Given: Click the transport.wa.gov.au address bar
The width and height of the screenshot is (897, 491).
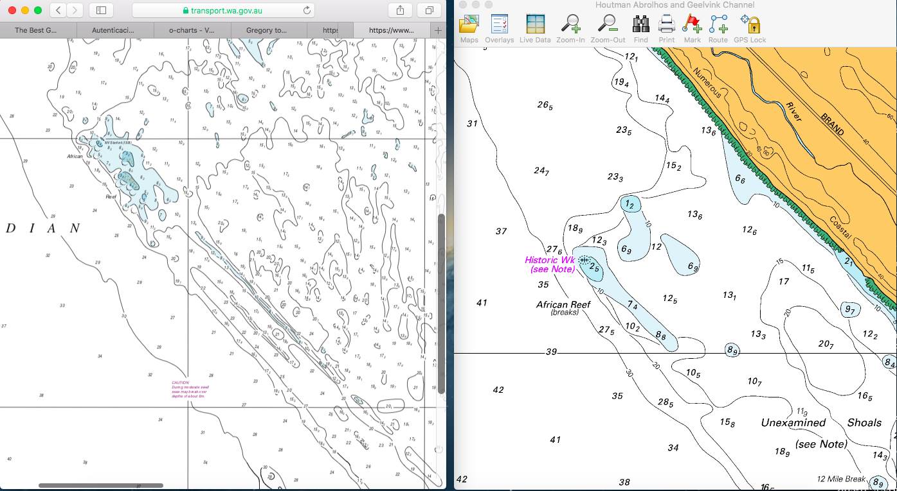Looking at the screenshot, I should pos(223,10).
